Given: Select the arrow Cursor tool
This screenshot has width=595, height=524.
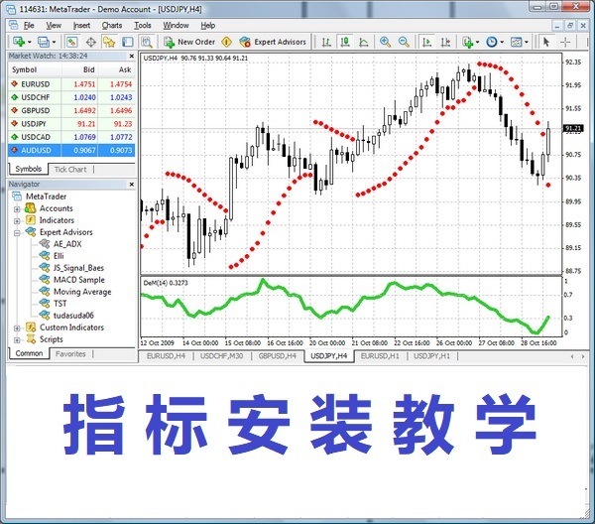Looking at the screenshot, I should 546,42.
